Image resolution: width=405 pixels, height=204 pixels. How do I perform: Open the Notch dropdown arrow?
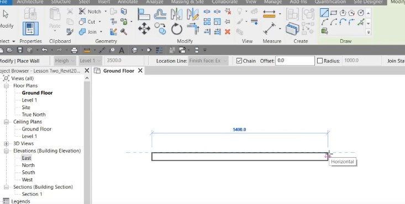pos(106,12)
